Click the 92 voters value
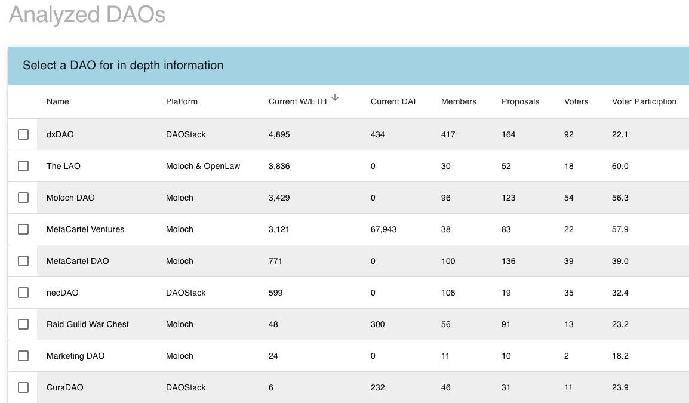689x403 pixels. tap(568, 134)
